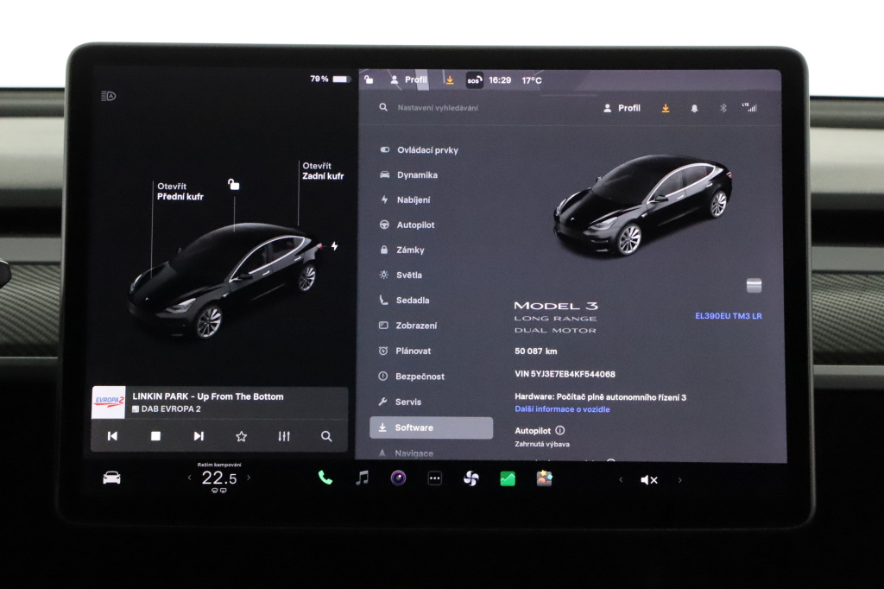
Task: Decrease cabin temperature with left arrow
Action: (x=189, y=478)
